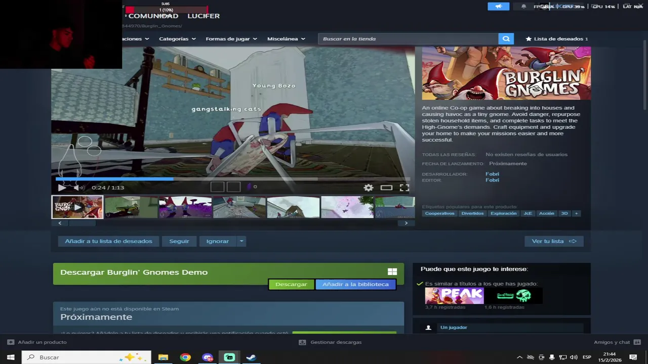The height and width of the screenshot is (364, 648).
Task: Expand more tags with the plus button
Action: tap(576, 213)
